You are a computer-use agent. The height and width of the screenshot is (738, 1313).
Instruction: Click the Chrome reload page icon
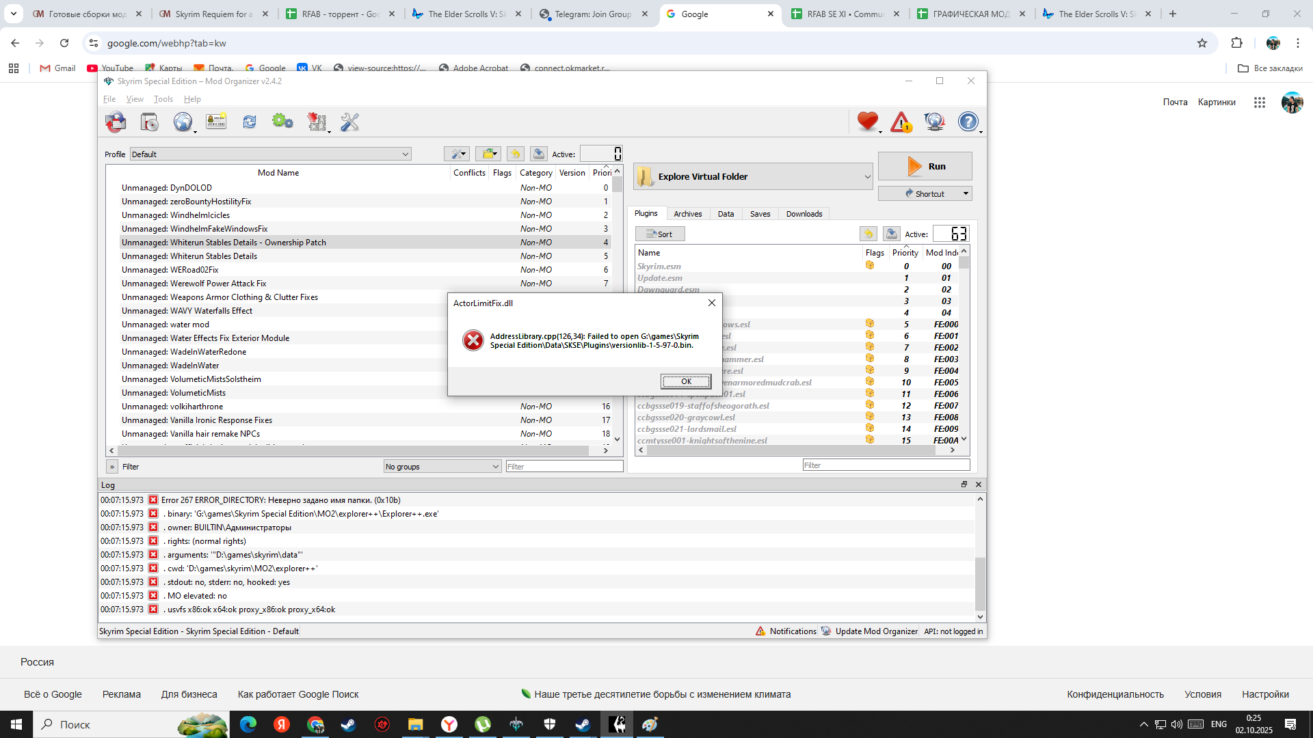point(64,43)
